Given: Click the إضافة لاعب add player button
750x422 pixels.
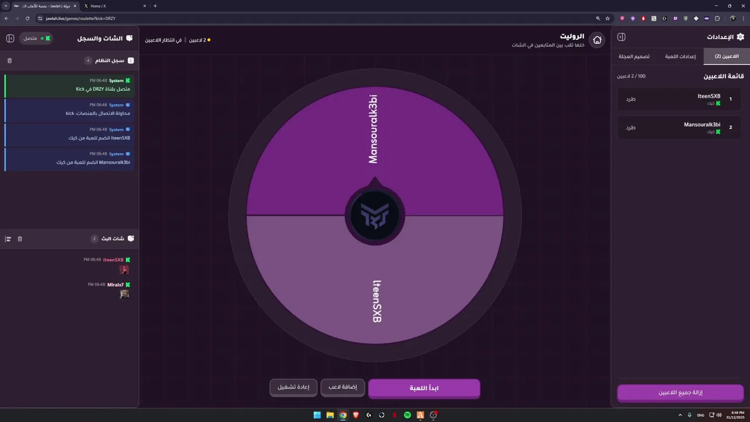Looking at the screenshot, I should tap(343, 387).
